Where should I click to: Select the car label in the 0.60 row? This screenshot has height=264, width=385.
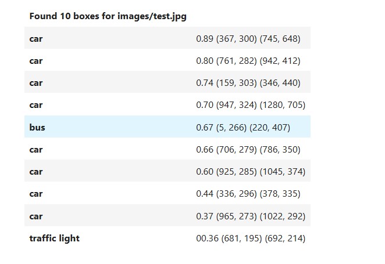(36, 171)
